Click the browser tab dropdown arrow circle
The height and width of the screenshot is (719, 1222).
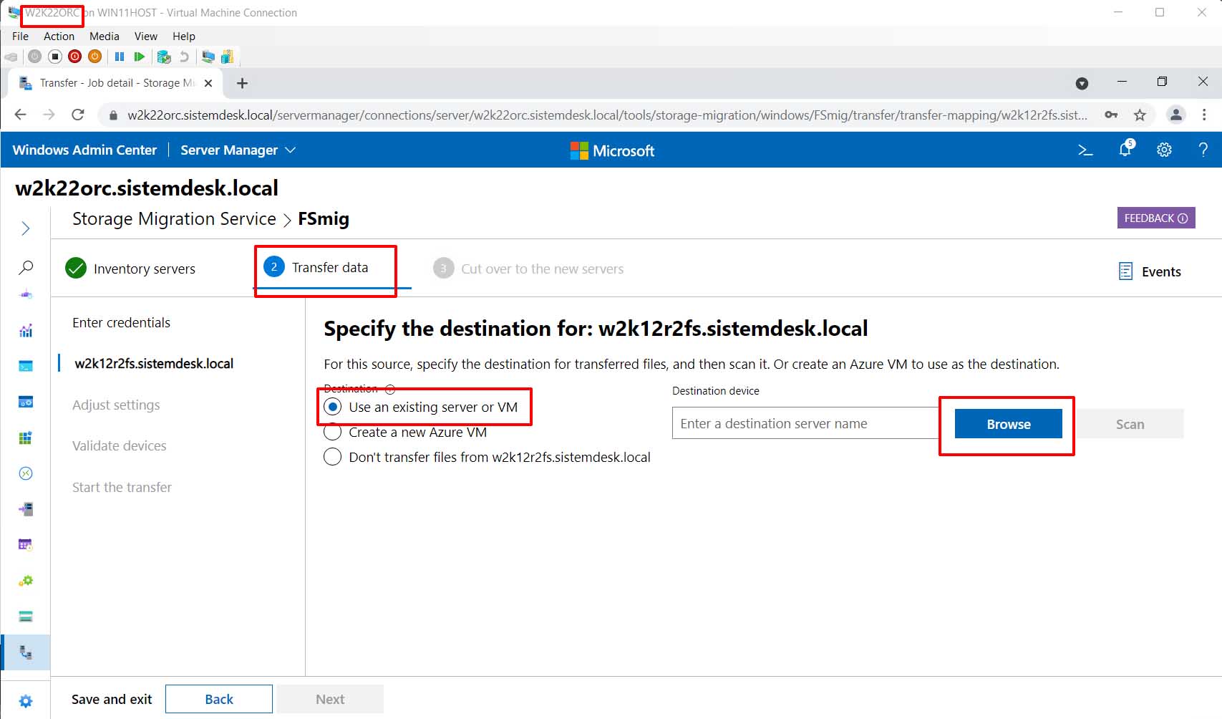[1082, 84]
